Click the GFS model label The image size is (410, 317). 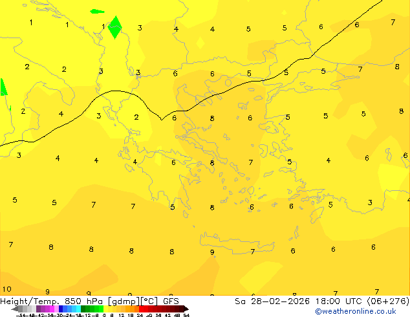(x=171, y=301)
